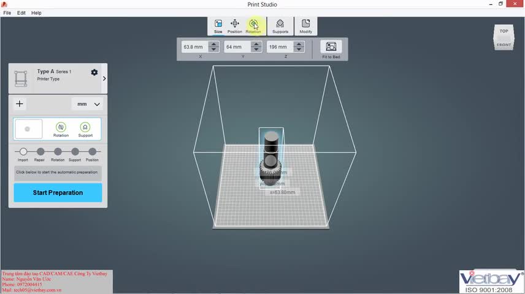Image resolution: width=525 pixels, height=294 pixels.
Task: Select the Size tool in toolbar
Action: pyautogui.click(x=218, y=26)
